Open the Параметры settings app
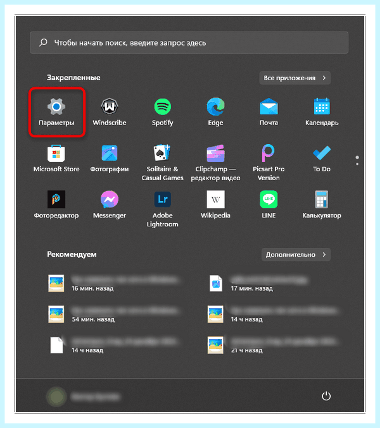This screenshot has height=428, width=380. (56, 112)
